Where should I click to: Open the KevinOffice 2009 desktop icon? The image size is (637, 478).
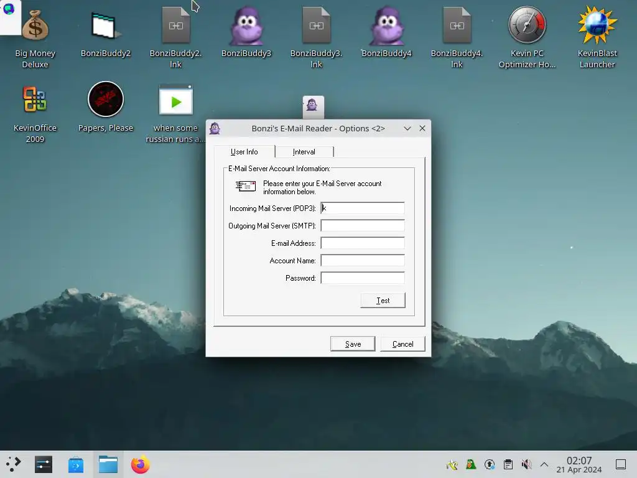pos(35,99)
